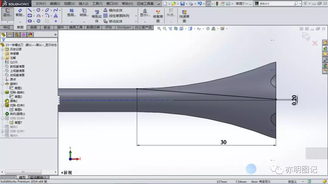The image size is (328, 184).
Task: Click the feature tree horizontal scrollbar
Action: point(29,172)
